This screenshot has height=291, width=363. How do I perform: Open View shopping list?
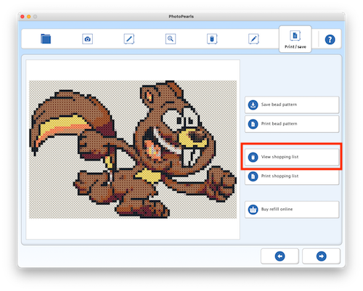click(292, 157)
